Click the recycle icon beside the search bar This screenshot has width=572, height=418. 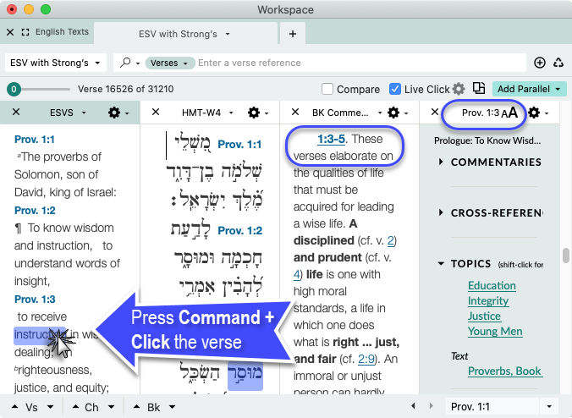point(558,63)
